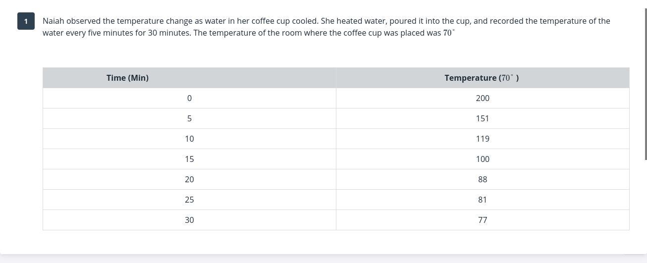Click the temperature value 88
The width and height of the screenshot is (647, 263).
(x=483, y=179)
